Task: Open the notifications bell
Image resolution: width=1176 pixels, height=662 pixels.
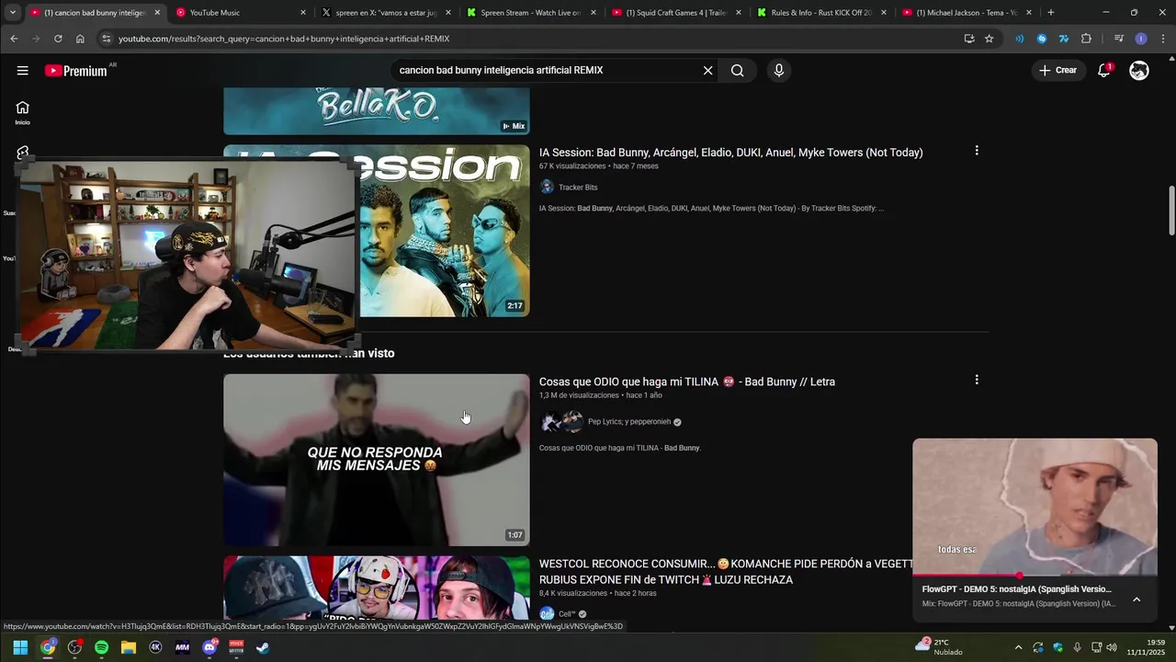Action: [1104, 71]
